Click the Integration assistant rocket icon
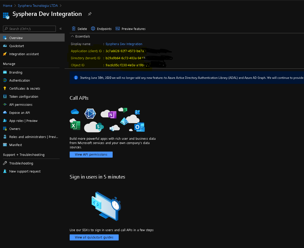The width and height of the screenshot is (304, 248). click(5, 54)
